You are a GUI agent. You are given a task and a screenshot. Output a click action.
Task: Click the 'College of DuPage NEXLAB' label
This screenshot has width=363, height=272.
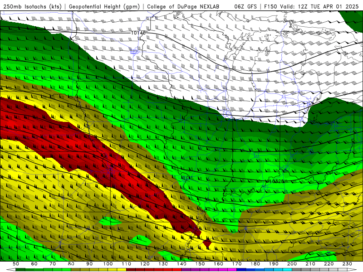click(183, 7)
